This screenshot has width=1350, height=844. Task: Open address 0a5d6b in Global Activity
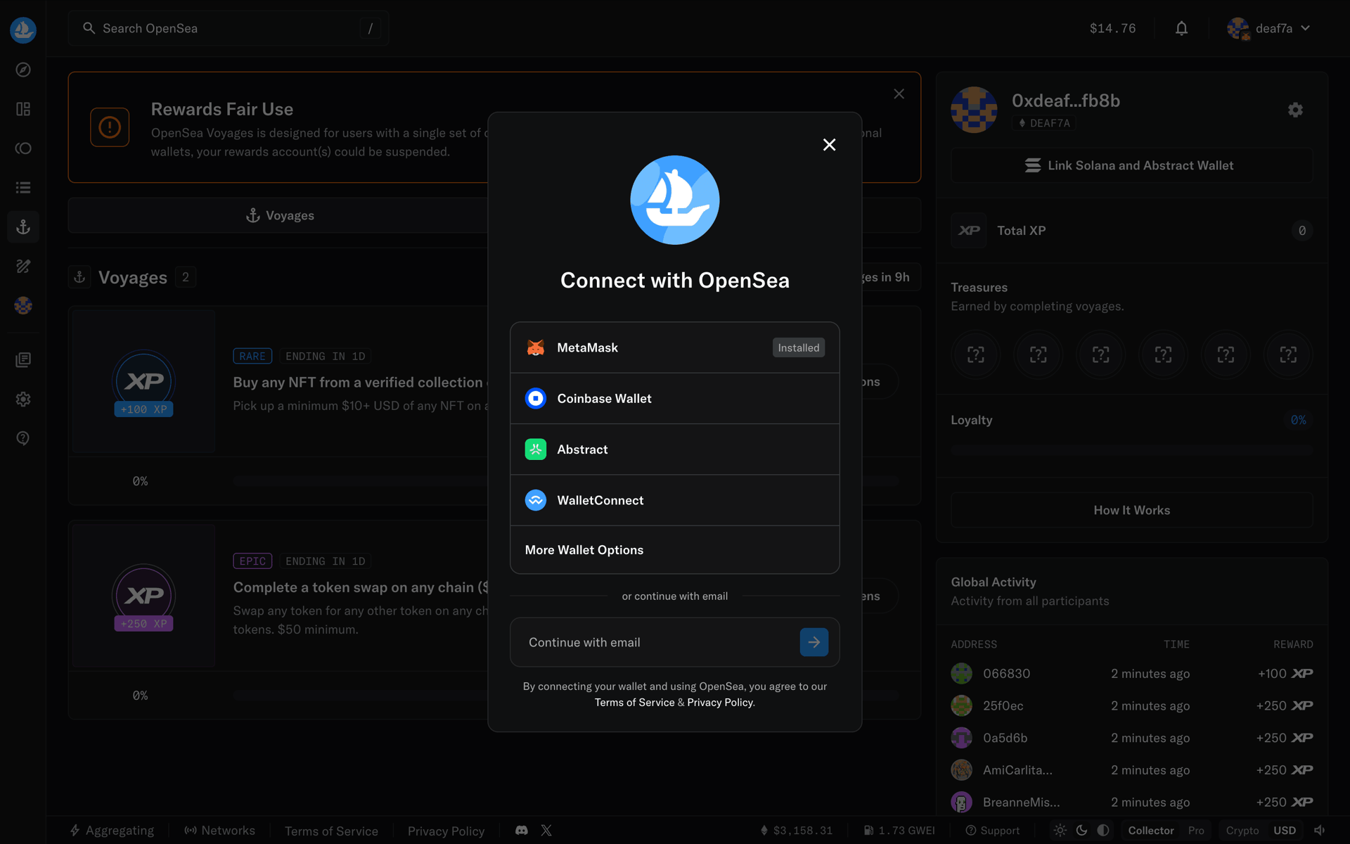tap(1005, 738)
